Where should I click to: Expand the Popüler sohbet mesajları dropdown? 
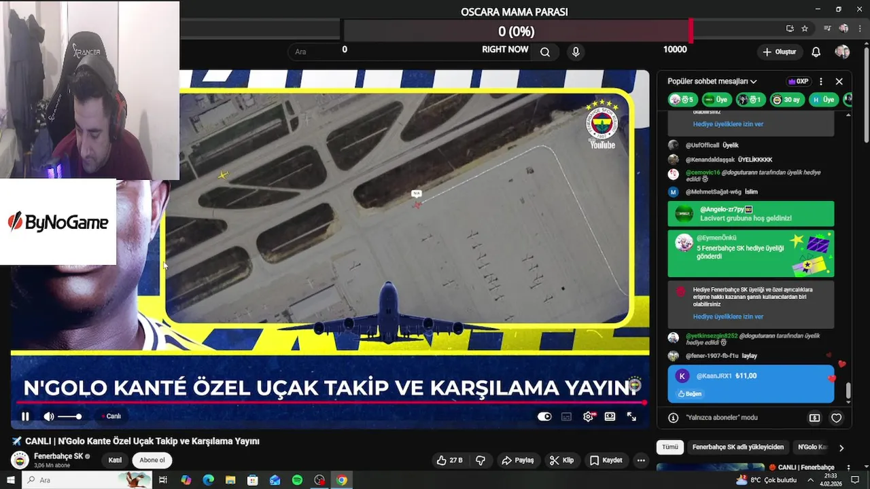coord(712,81)
